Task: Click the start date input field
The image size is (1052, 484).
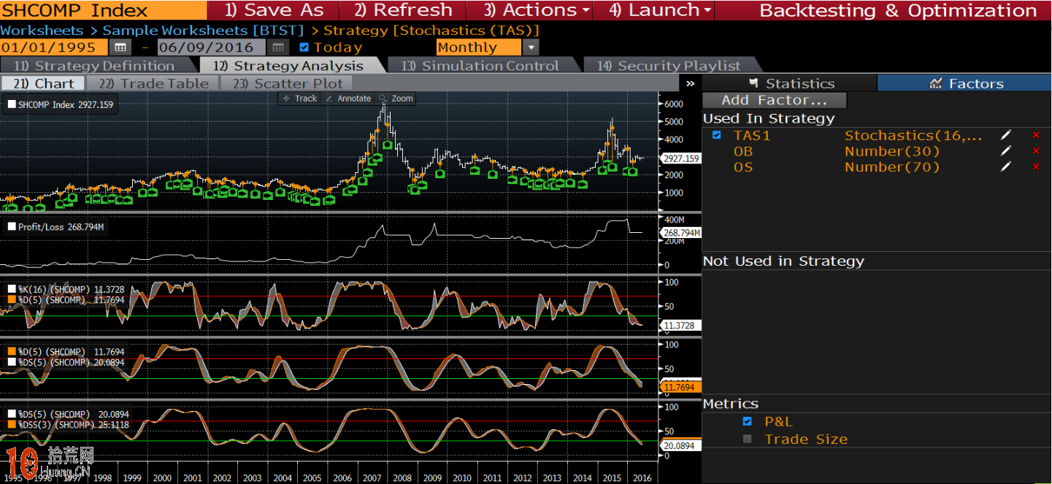Action: [53, 47]
